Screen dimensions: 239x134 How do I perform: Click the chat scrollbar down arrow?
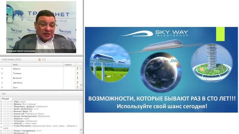tap(81, 133)
